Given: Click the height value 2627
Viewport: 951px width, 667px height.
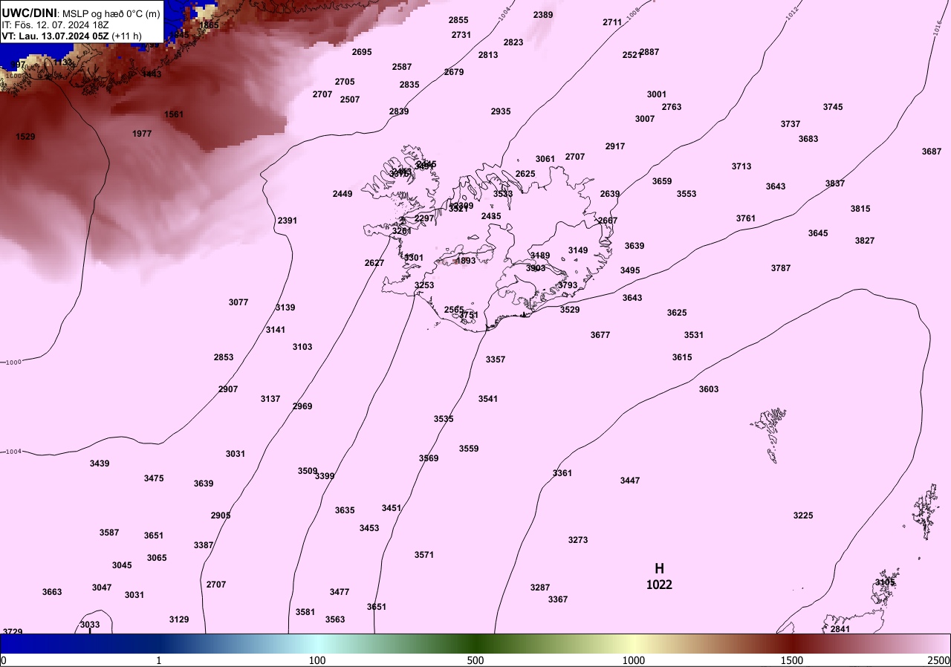Looking at the screenshot, I should coord(374,263).
